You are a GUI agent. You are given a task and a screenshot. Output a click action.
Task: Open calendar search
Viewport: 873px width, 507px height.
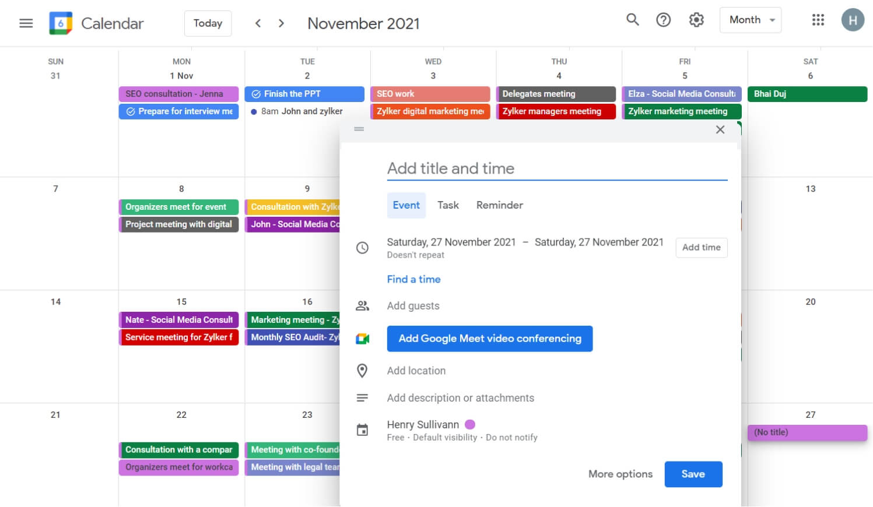(x=632, y=19)
